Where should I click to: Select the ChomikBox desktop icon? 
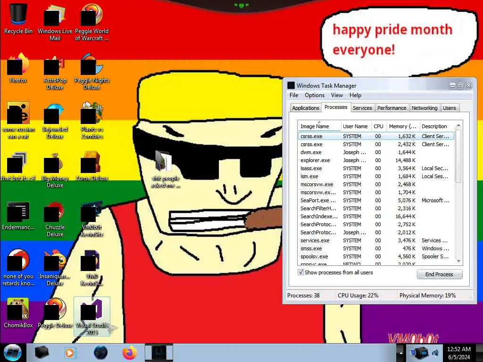click(x=18, y=313)
